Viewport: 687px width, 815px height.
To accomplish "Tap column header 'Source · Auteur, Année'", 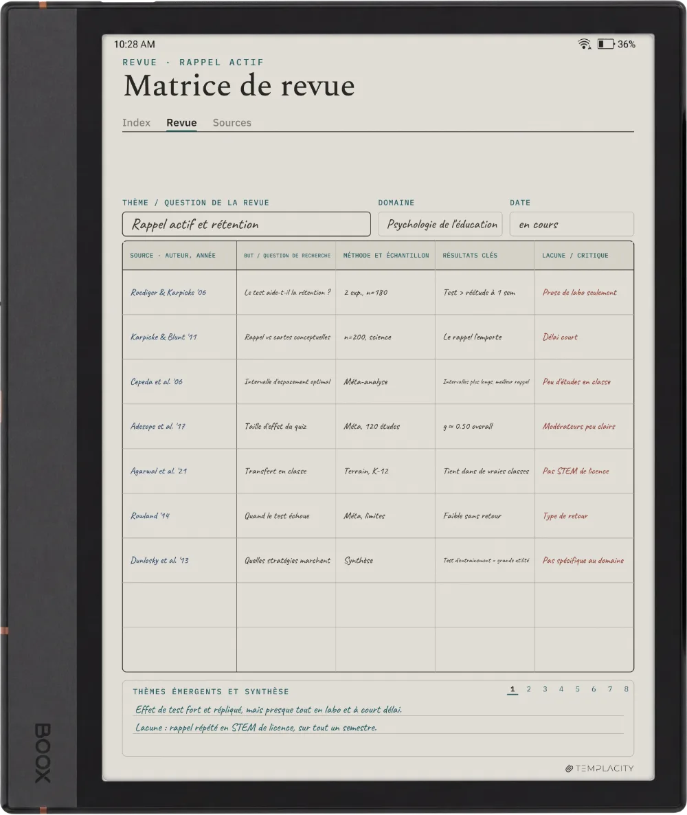I will [180, 255].
